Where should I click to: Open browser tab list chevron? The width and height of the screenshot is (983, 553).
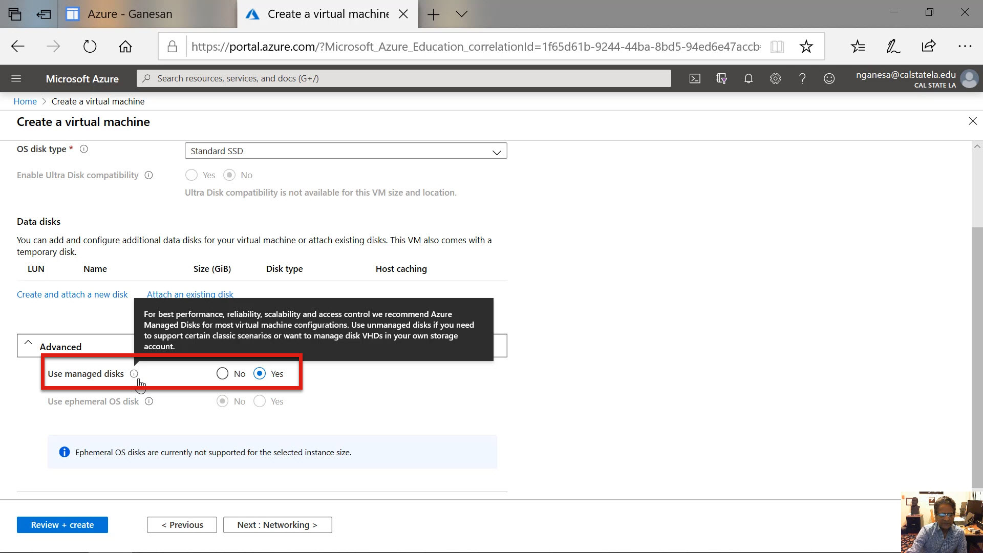pos(461,14)
